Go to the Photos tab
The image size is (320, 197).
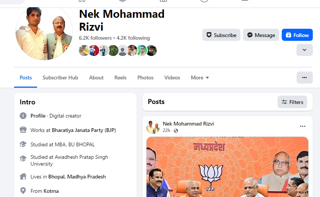(x=145, y=78)
